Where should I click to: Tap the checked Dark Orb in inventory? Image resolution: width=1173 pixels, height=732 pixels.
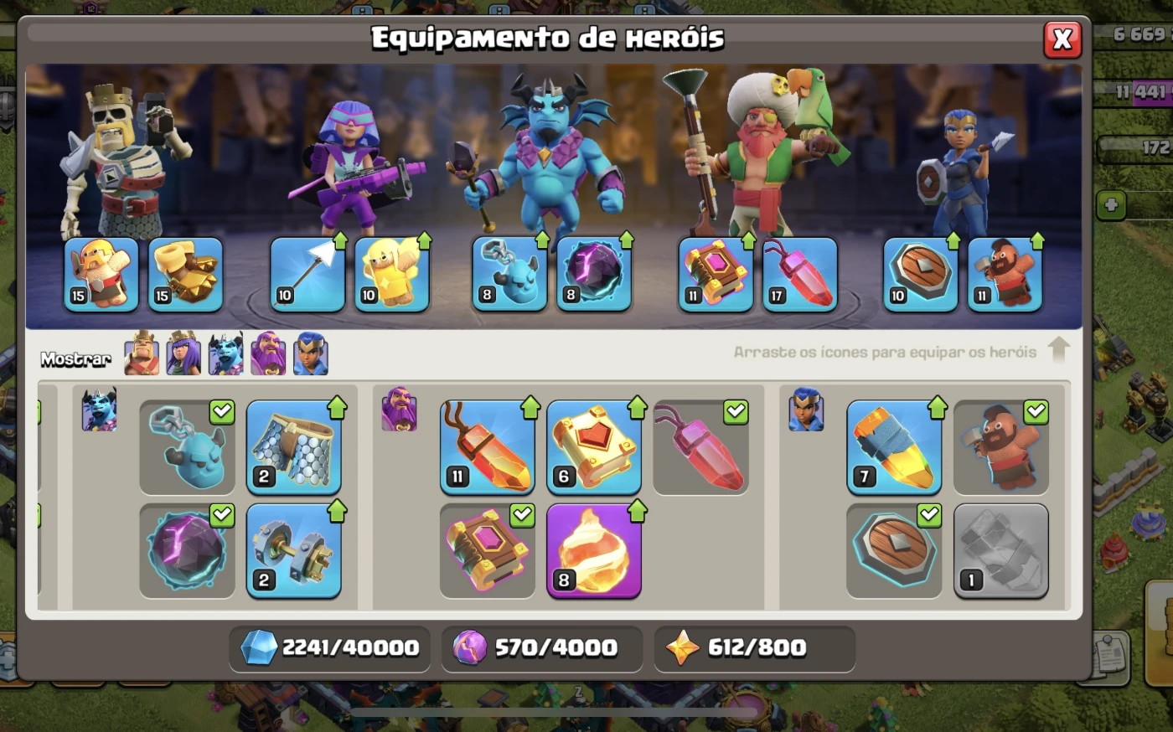[187, 551]
